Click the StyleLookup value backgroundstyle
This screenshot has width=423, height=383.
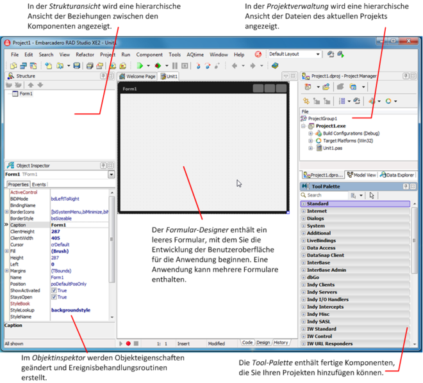tap(70, 310)
